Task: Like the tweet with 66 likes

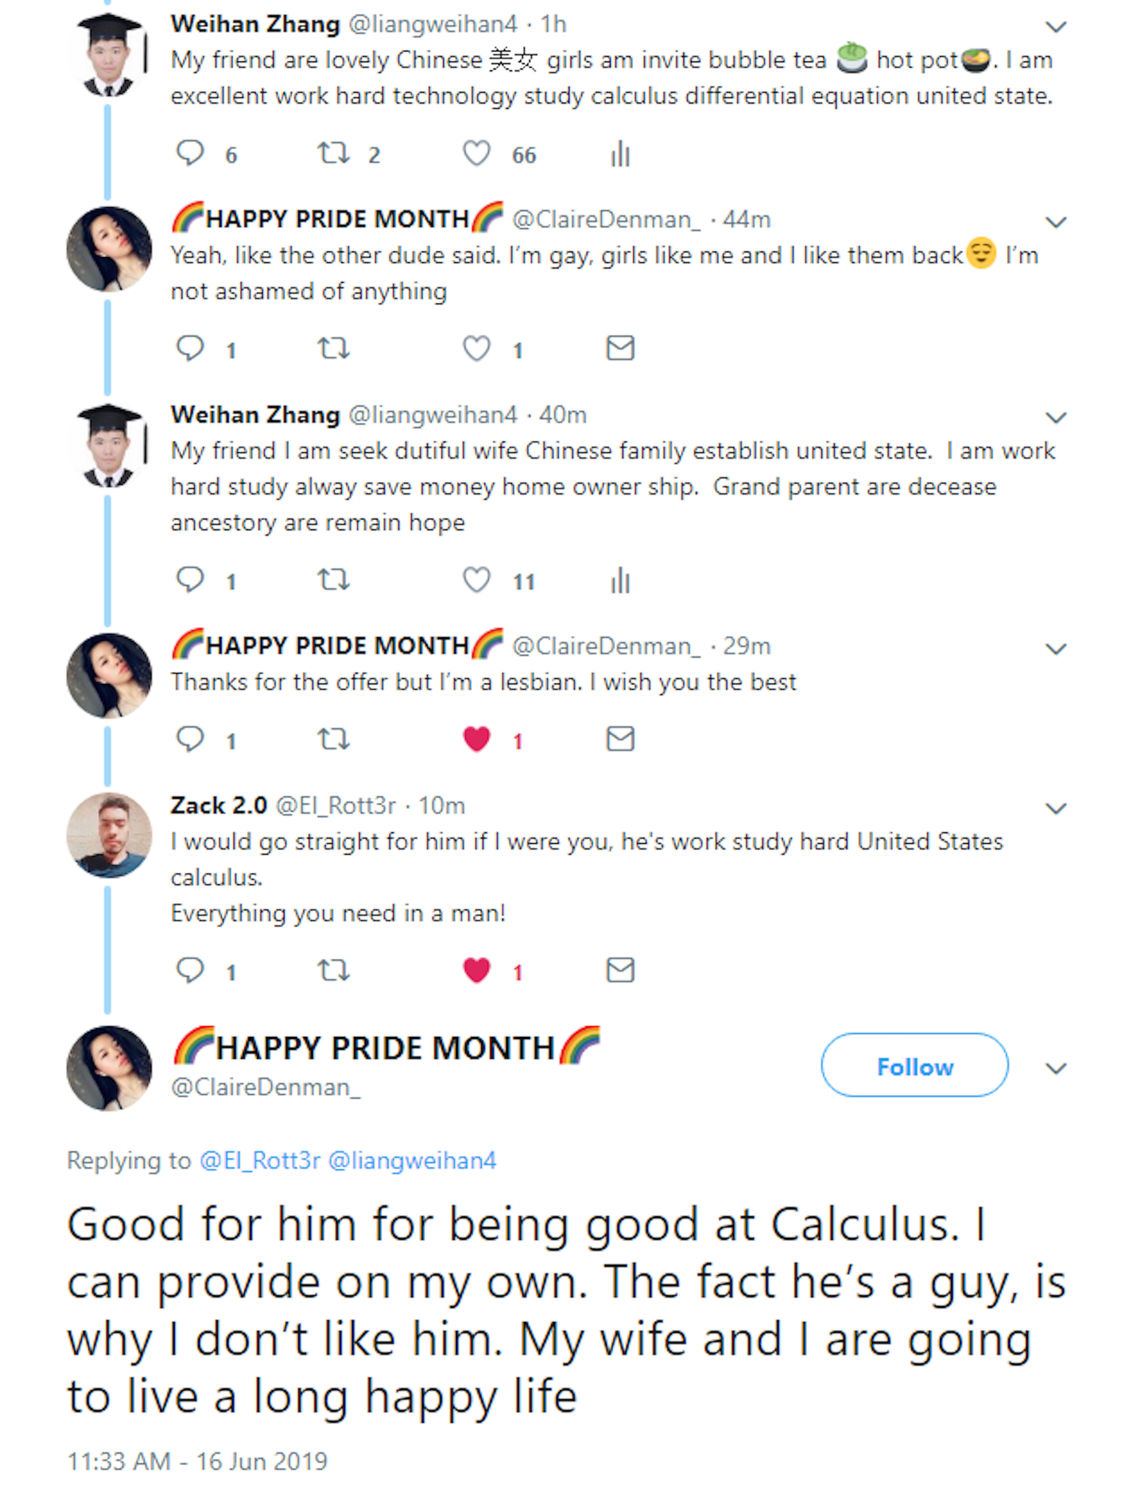Action: (476, 153)
